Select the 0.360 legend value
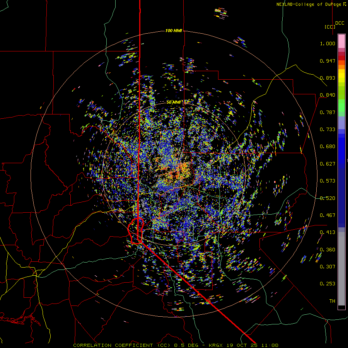 (328, 250)
